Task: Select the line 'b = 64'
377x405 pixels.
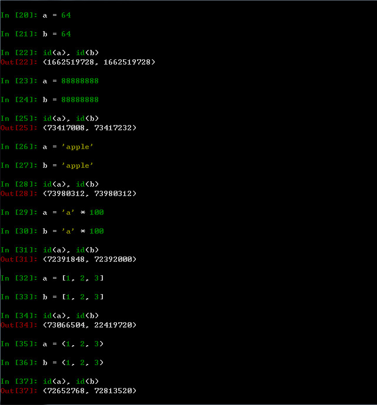Action: click(x=56, y=34)
